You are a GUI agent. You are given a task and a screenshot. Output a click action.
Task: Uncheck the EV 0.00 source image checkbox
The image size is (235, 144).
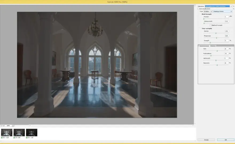(14, 138)
